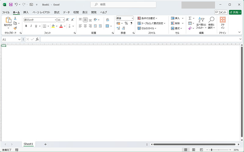
Task: Collapse the ribbon with the chevron
Action: (239, 32)
